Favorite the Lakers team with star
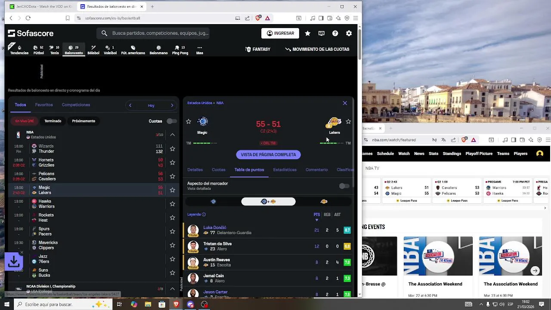This screenshot has height=310, width=551. click(348, 122)
